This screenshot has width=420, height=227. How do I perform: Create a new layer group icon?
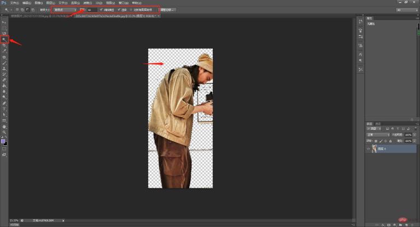(400, 225)
